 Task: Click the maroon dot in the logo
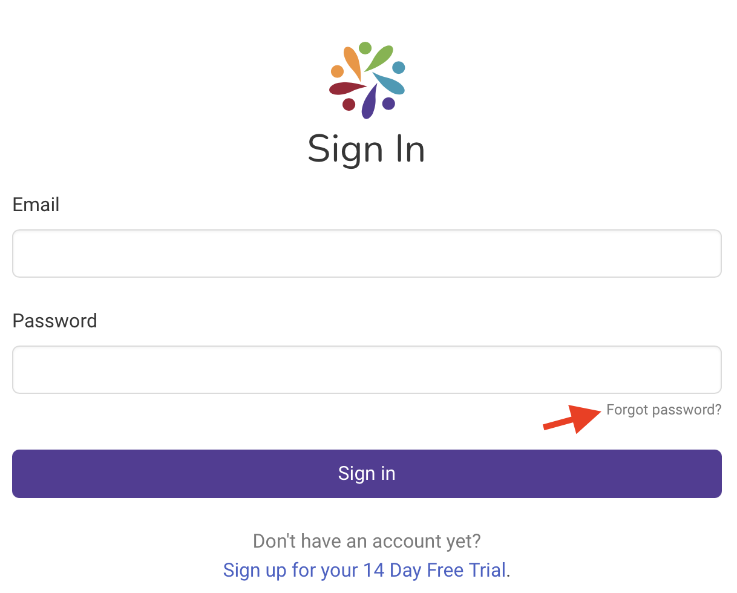pyautogui.click(x=349, y=105)
